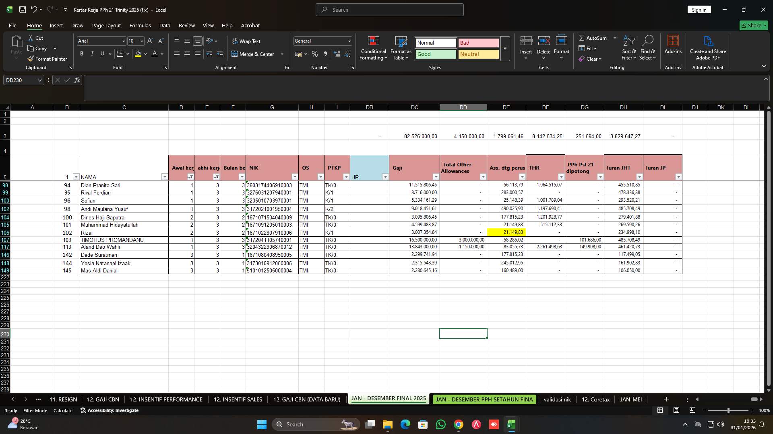Screen dimensions: 773x434
Task: Apply italic formatting
Action: [92, 53]
